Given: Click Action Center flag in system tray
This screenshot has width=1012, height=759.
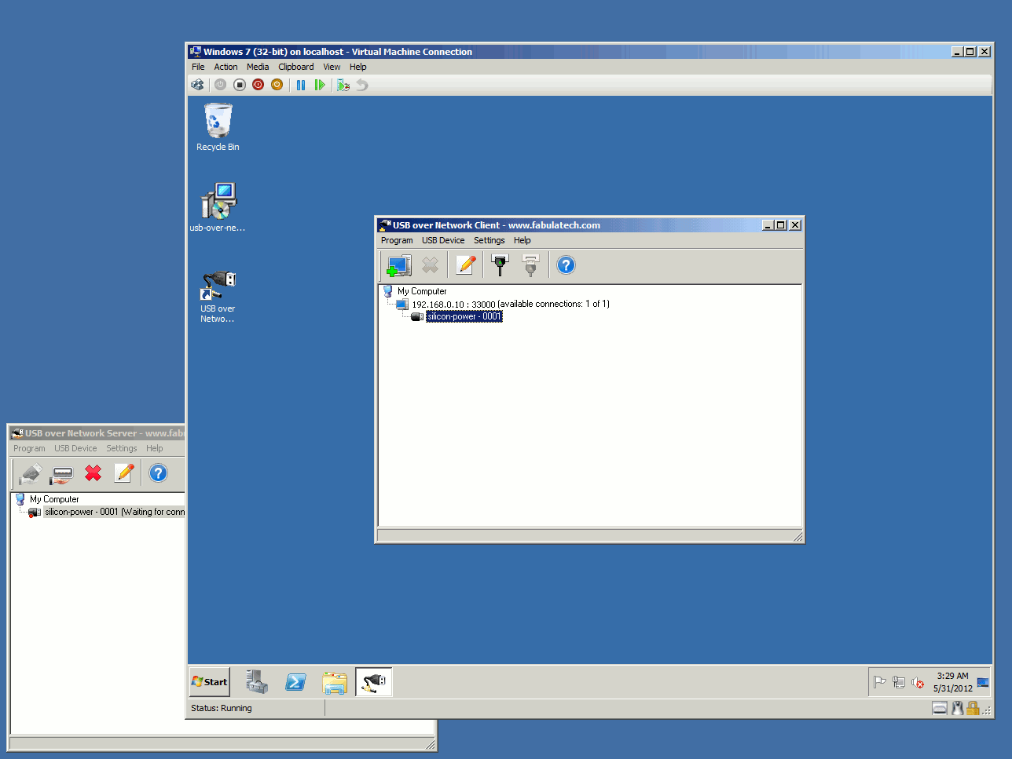Looking at the screenshot, I should point(880,682).
